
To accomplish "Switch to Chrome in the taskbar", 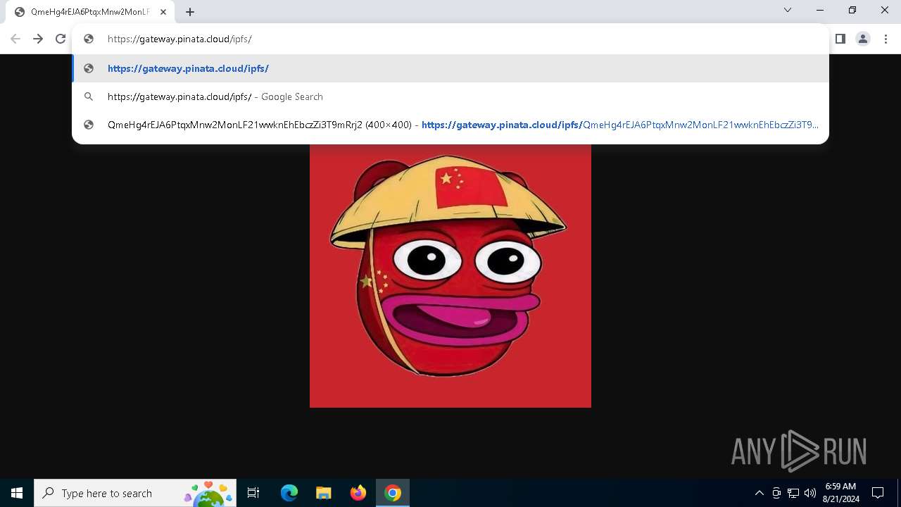I will pos(393,493).
